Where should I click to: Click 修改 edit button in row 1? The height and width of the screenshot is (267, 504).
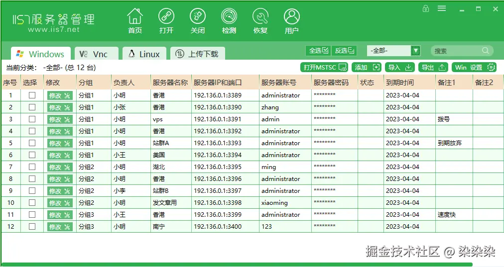(x=60, y=95)
